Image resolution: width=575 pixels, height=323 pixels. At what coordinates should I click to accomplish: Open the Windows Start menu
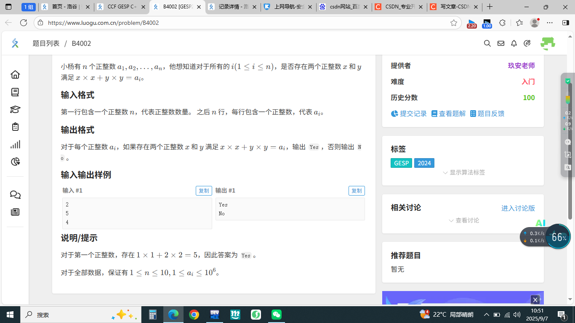pyautogui.click(x=10, y=315)
